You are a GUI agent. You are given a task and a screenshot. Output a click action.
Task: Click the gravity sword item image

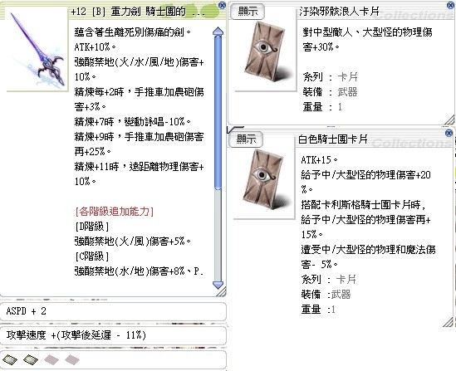tap(37, 50)
